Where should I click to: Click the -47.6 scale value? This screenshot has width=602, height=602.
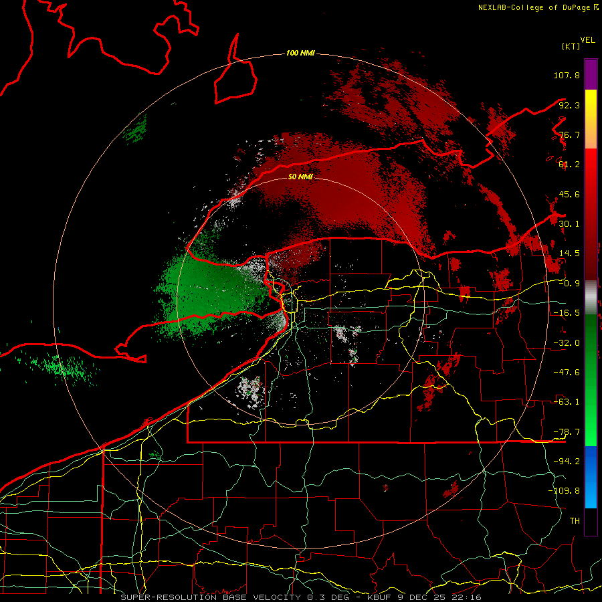click(x=567, y=373)
